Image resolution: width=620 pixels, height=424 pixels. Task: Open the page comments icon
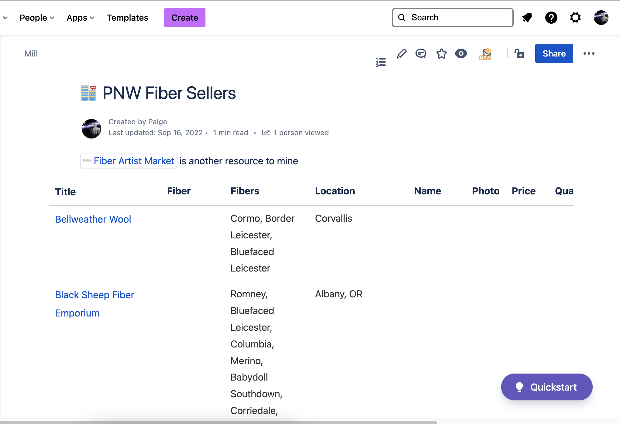[x=421, y=54]
